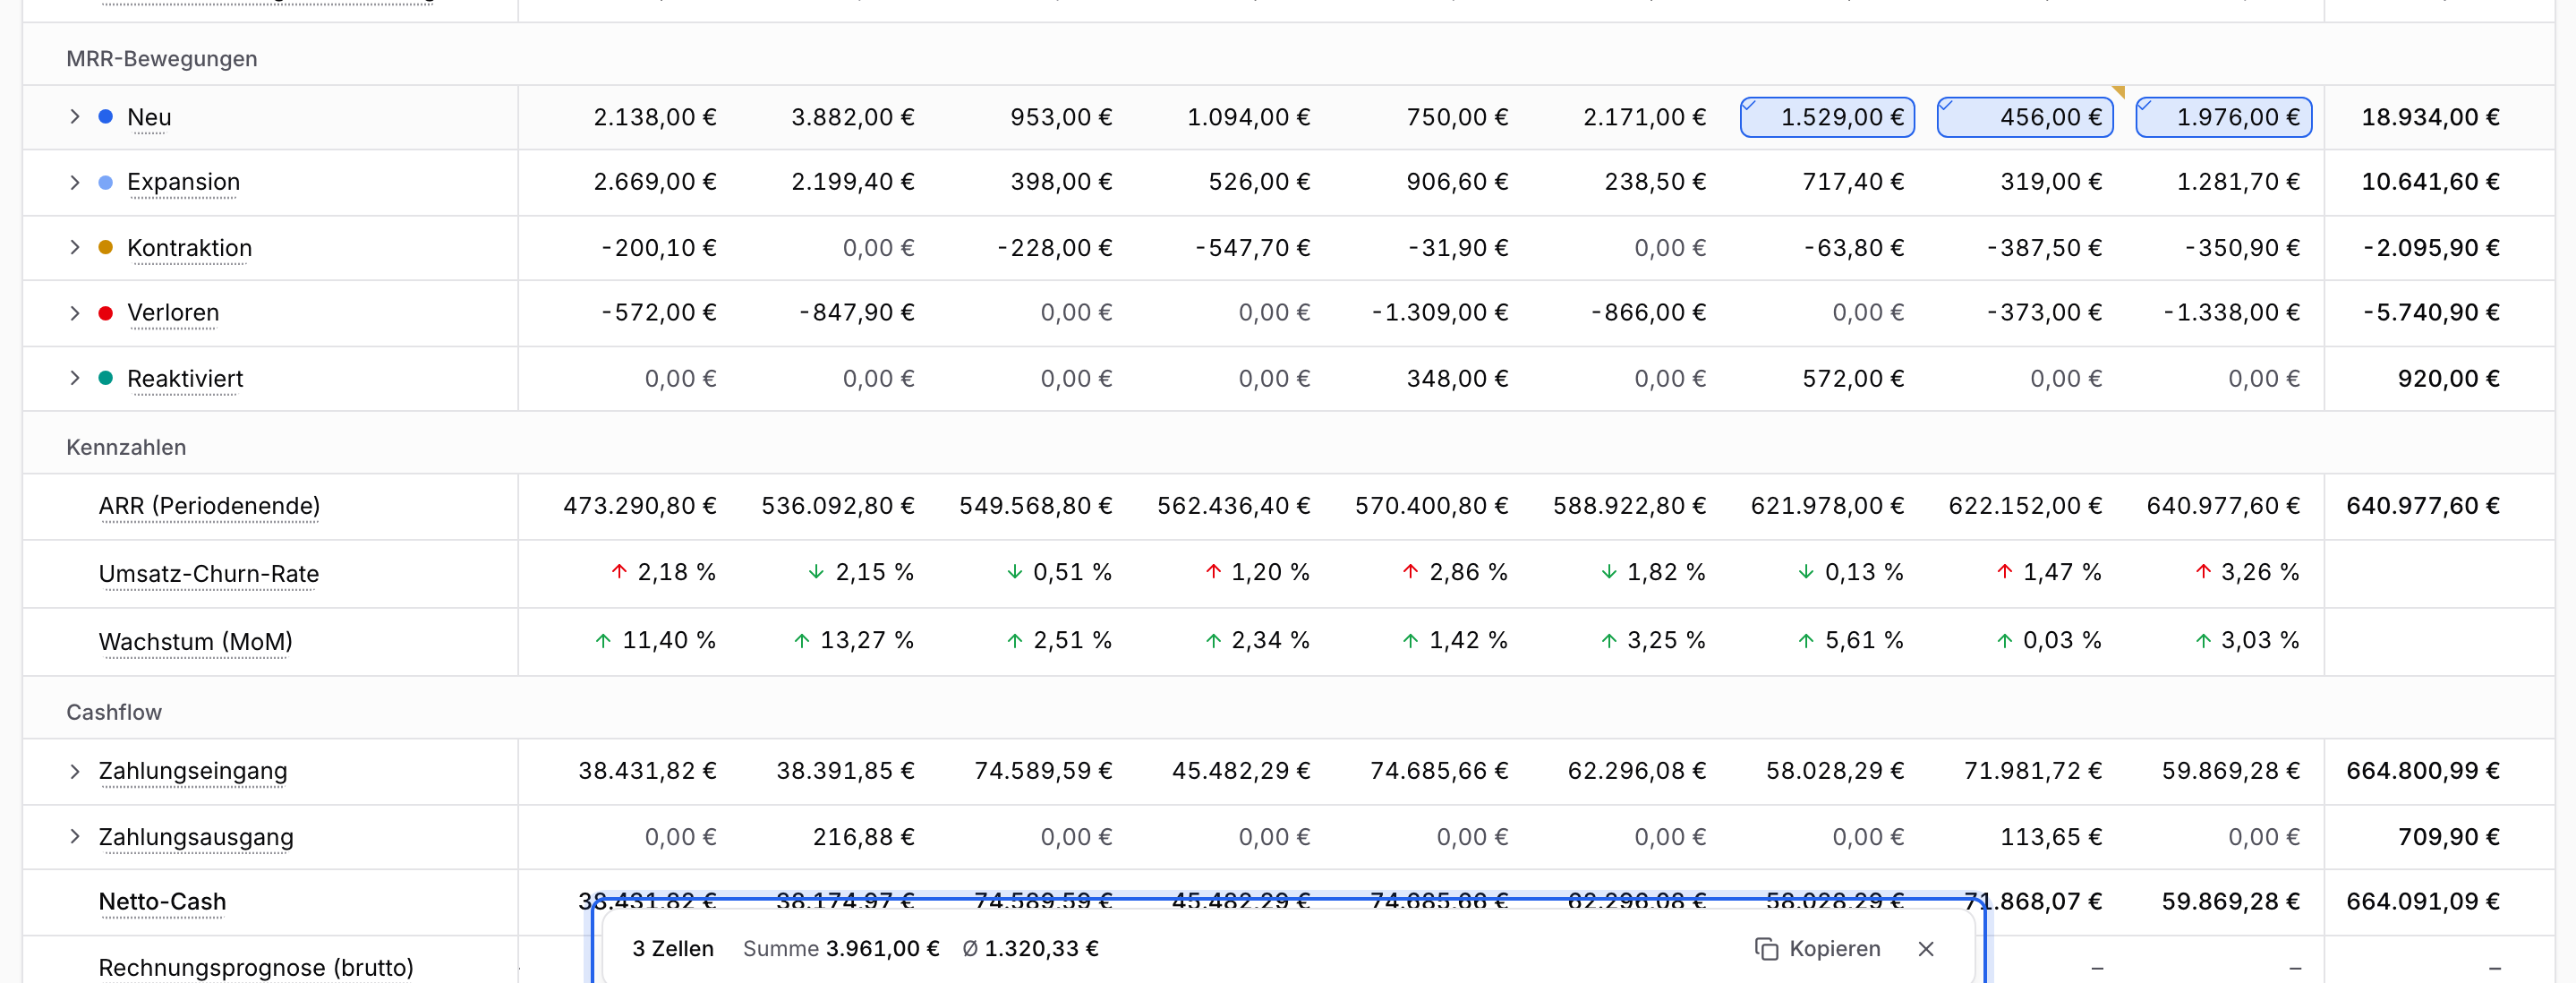Image resolution: width=2576 pixels, height=983 pixels.
Task: Click Kontraktion total -2.095,90 €
Action: pyautogui.click(x=2432, y=248)
